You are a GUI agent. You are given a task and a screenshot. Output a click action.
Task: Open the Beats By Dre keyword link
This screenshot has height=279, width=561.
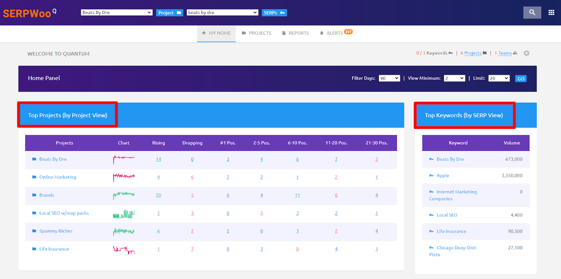[x=450, y=159]
